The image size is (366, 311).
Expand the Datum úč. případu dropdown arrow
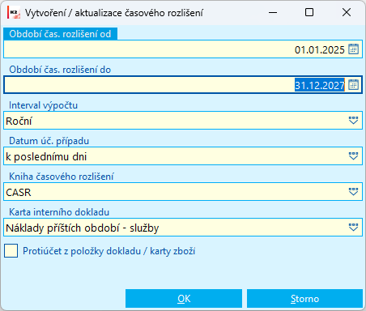tap(353, 156)
